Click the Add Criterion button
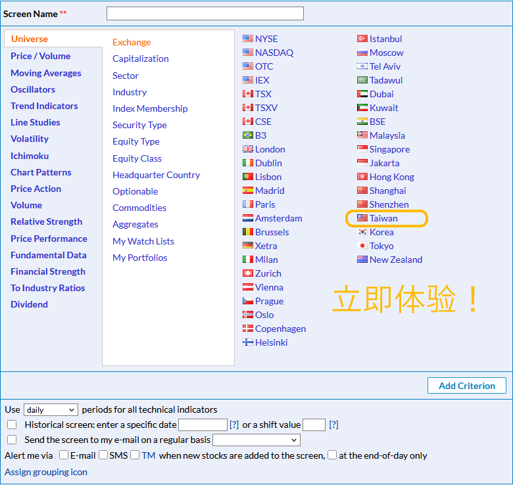Screen dimensions: 513x485 [x=467, y=386]
